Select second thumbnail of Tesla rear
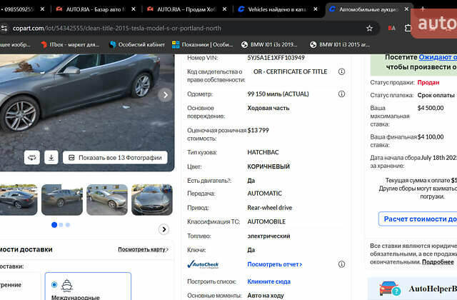457x300 pixels. (x=62, y=200)
